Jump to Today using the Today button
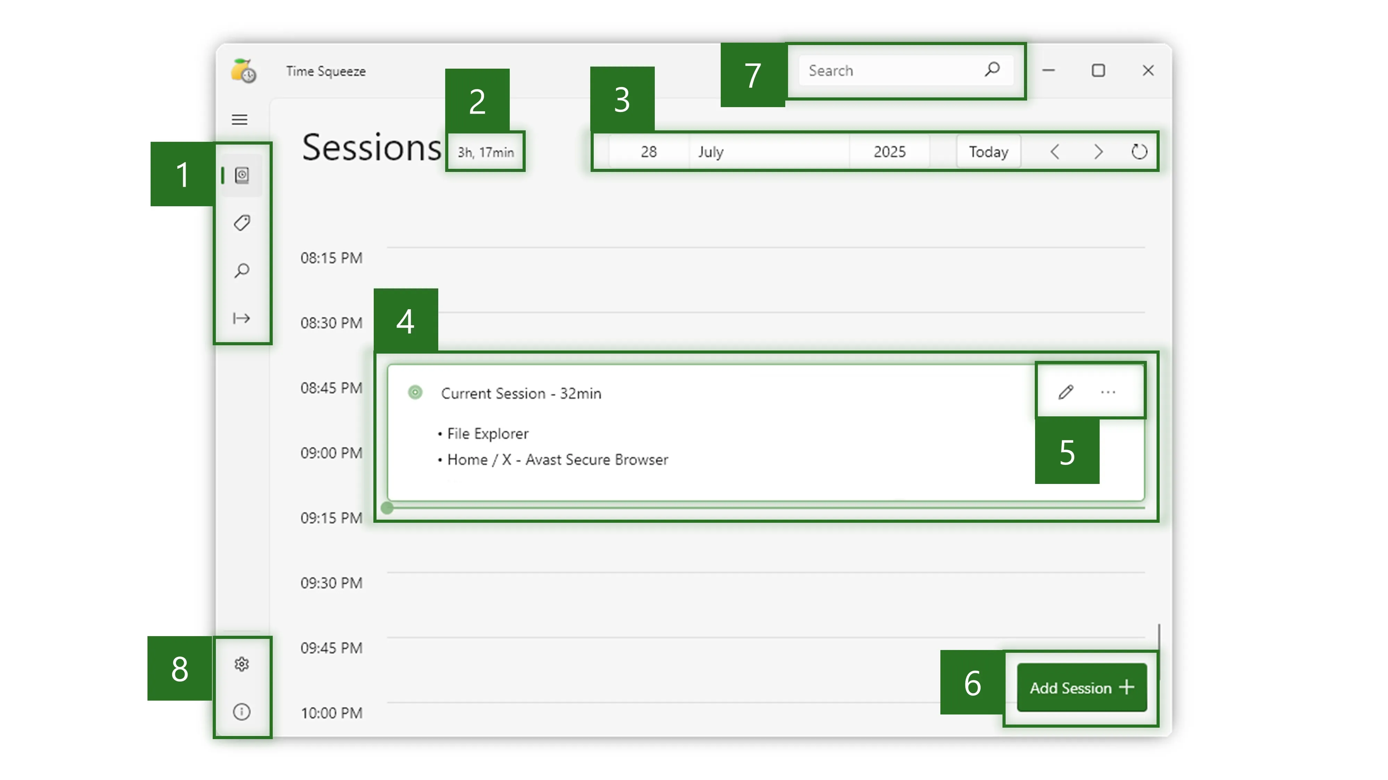The width and height of the screenshot is (1388, 780). coord(988,152)
